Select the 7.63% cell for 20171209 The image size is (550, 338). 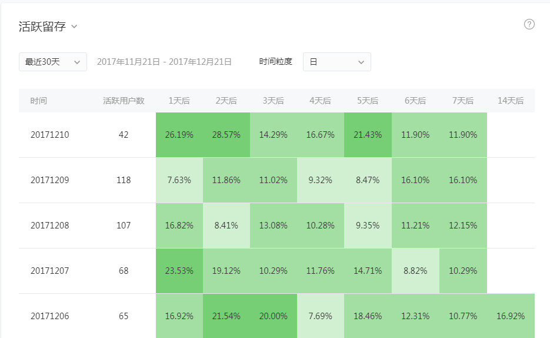pos(179,180)
